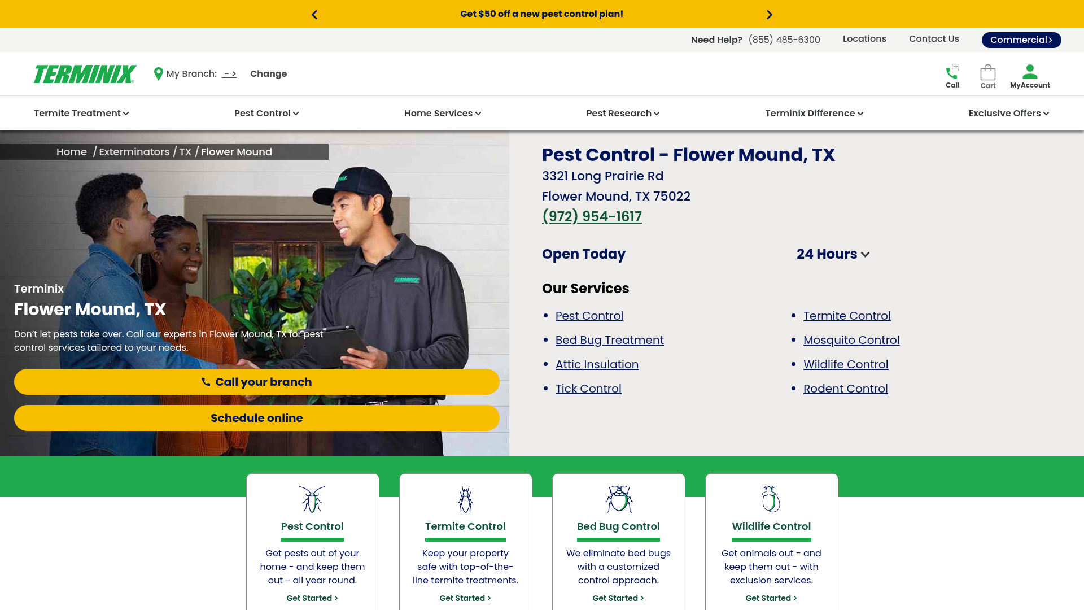The width and height of the screenshot is (1084, 610).
Task: Advance to next promo banner arrow
Action: coord(769,15)
